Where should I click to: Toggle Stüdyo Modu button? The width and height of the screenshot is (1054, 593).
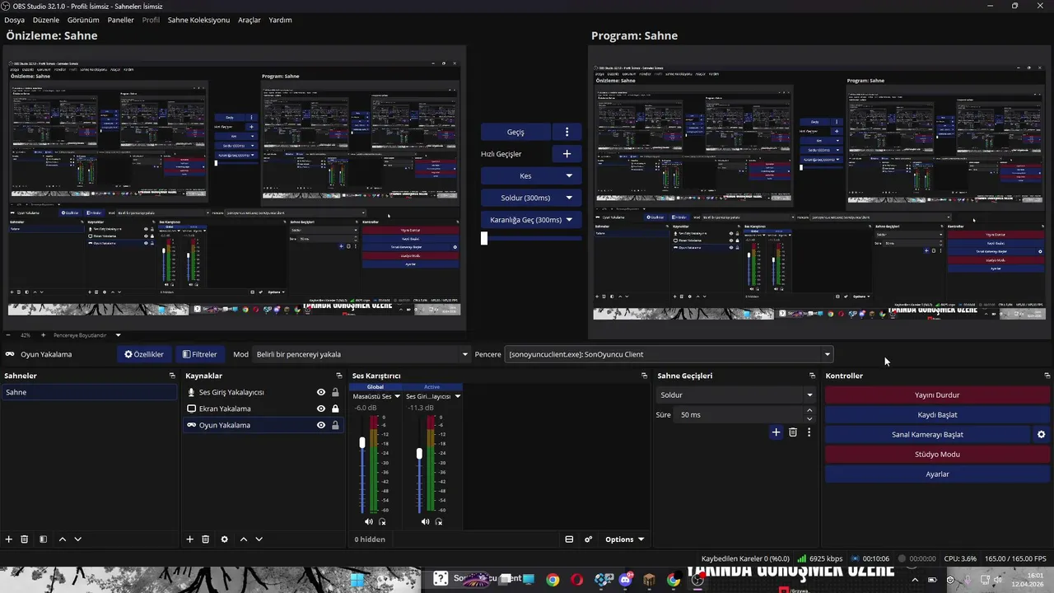click(937, 455)
